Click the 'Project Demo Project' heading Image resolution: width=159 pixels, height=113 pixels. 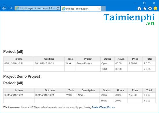tap(22, 76)
